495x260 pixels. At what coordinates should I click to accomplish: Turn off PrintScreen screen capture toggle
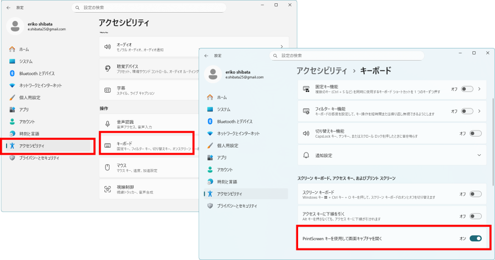[475, 239]
